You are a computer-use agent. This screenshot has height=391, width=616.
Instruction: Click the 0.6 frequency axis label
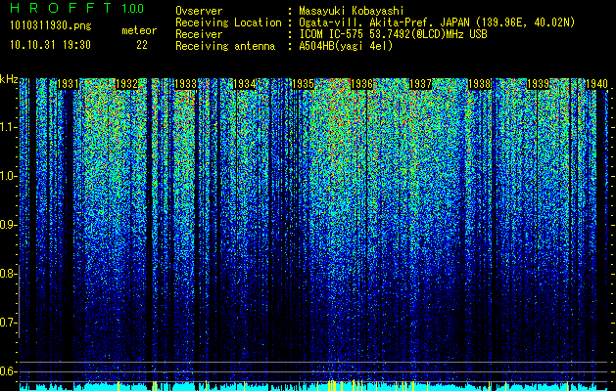click(8, 371)
